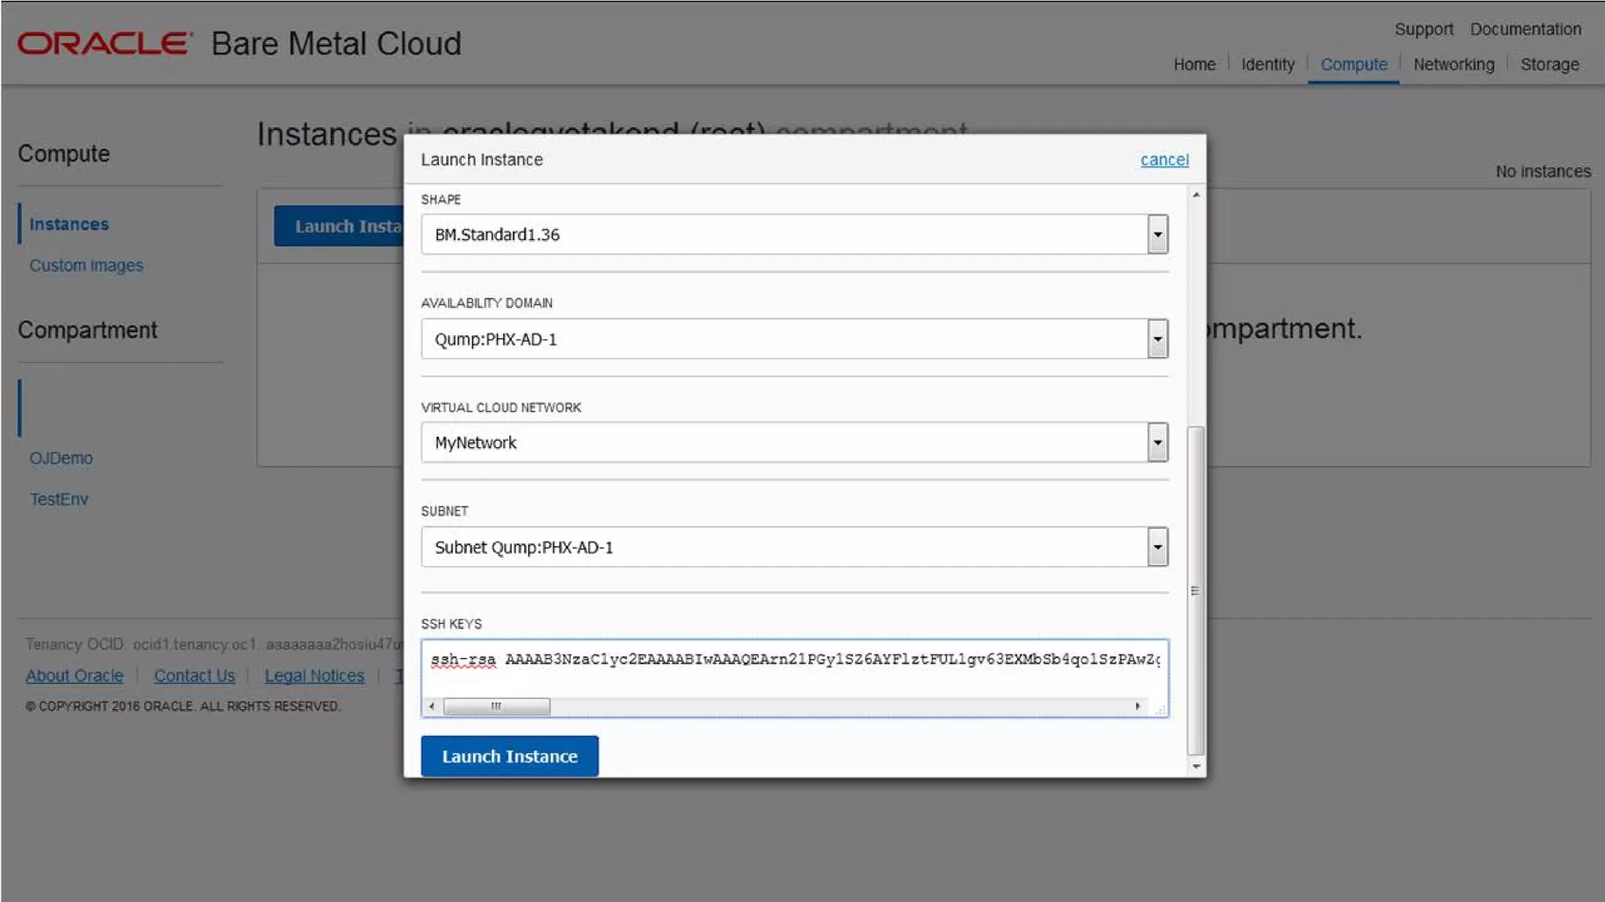The image size is (1605, 902).
Task: Click SSH keys textarea resize grip
Action: pyautogui.click(x=1161, y=709)
